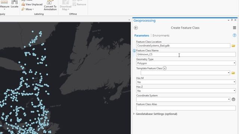Switch to the Parameters tab
Image resolution: width=239 pixels, height=134 pixels.
[142, 36]
